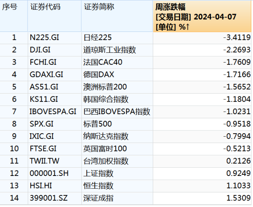
Task: Select row number 14 in 序号 column
Action: click(x=14, y=198)
